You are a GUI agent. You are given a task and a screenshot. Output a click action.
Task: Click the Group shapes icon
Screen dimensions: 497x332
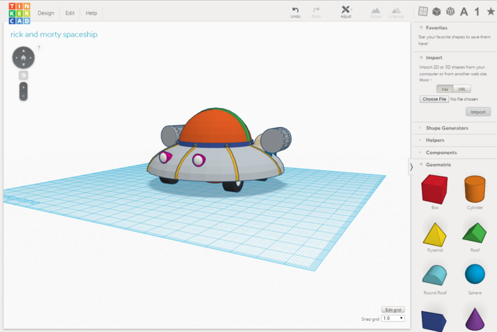(x=375, y=13)
